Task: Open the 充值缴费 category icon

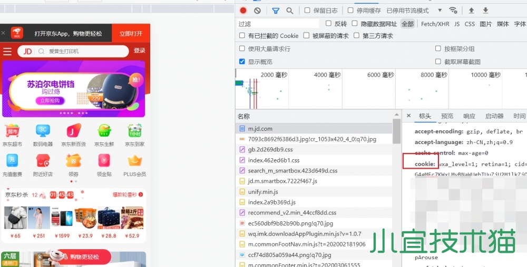Action: (x=12, y=161)
